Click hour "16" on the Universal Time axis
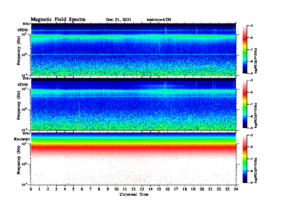 167,189
